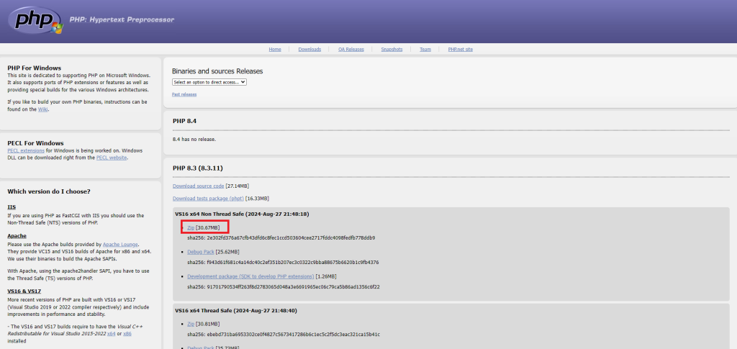Open the Team navigation link
Image resolution: width=737 pixels, height=349 pixels.
coord(425,50)
